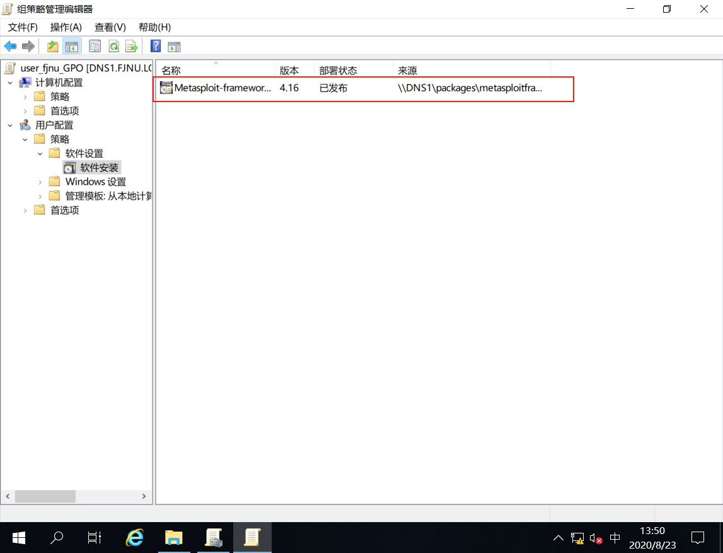Viewport: 723px width, 553px height.
Task: Click the 已发布 deployment status cell
Action: pos(333,88)
